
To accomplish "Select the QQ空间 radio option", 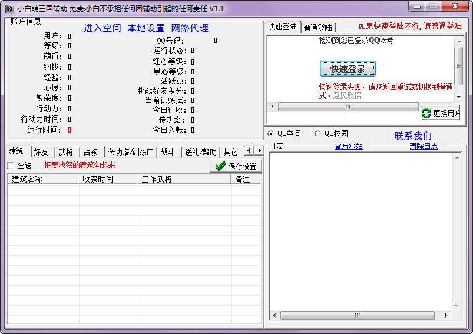I will [x=271, y=133].
